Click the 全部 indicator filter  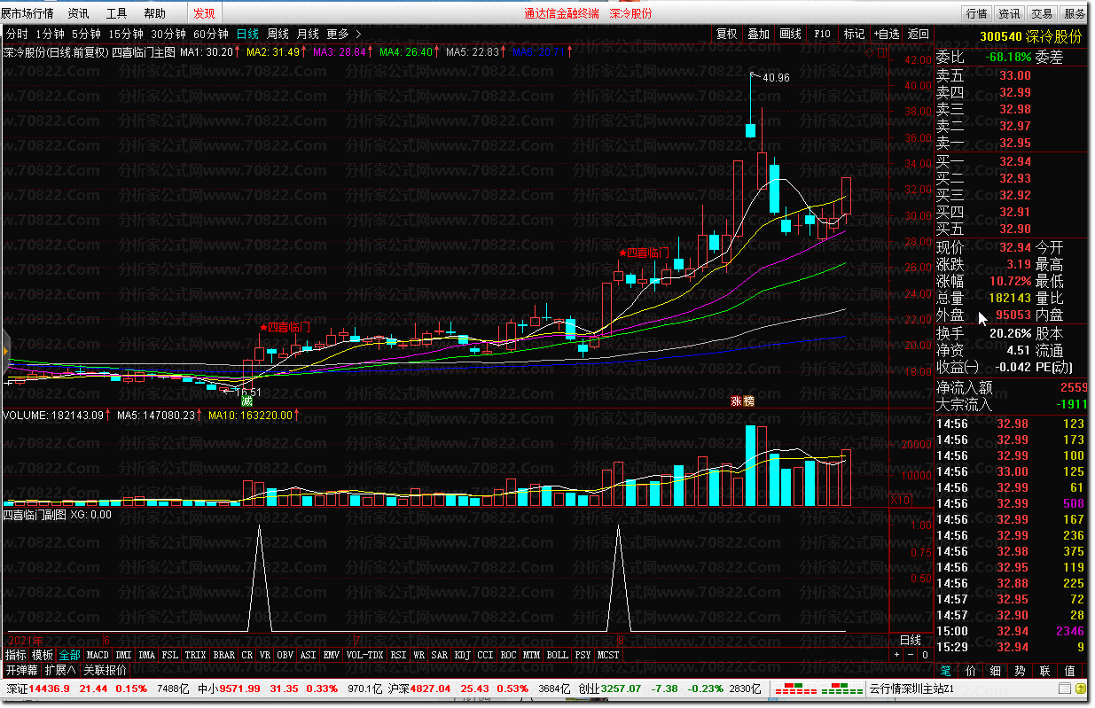pyautogui.click(x=69, y=655)
